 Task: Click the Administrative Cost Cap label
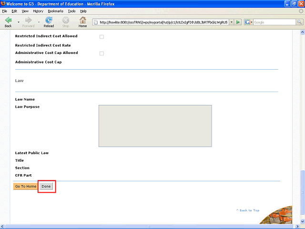click(x=38, y=62)
